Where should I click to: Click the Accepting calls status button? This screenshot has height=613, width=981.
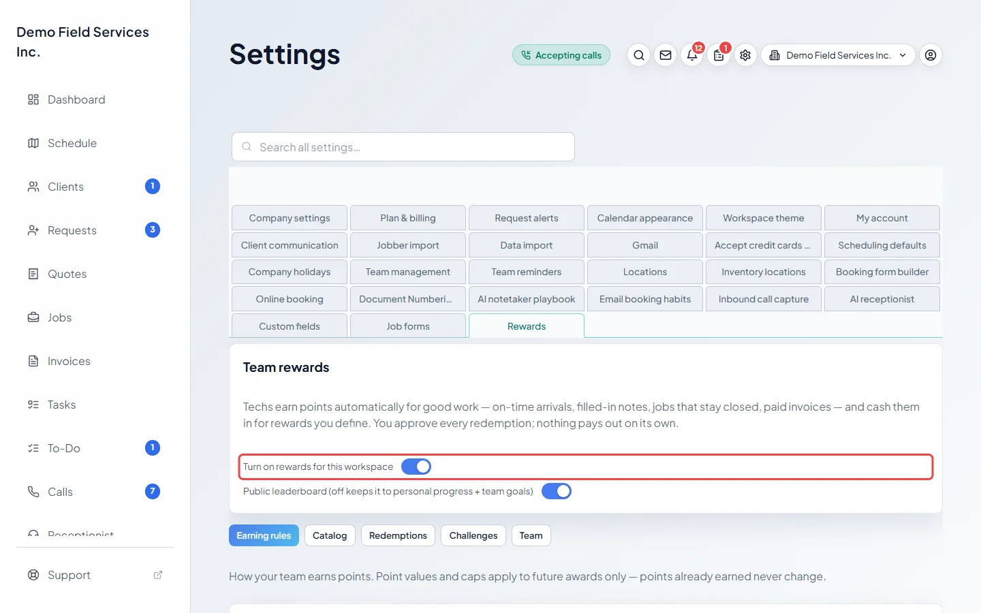tap(561, 55)
